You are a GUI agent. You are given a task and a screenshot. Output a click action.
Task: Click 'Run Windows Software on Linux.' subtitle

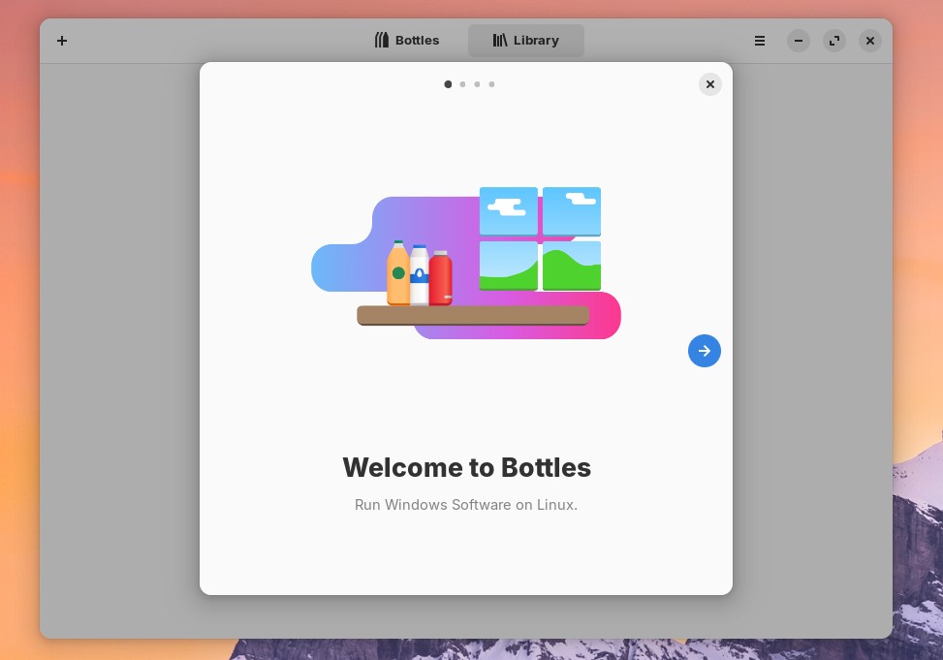coord(466,505)
